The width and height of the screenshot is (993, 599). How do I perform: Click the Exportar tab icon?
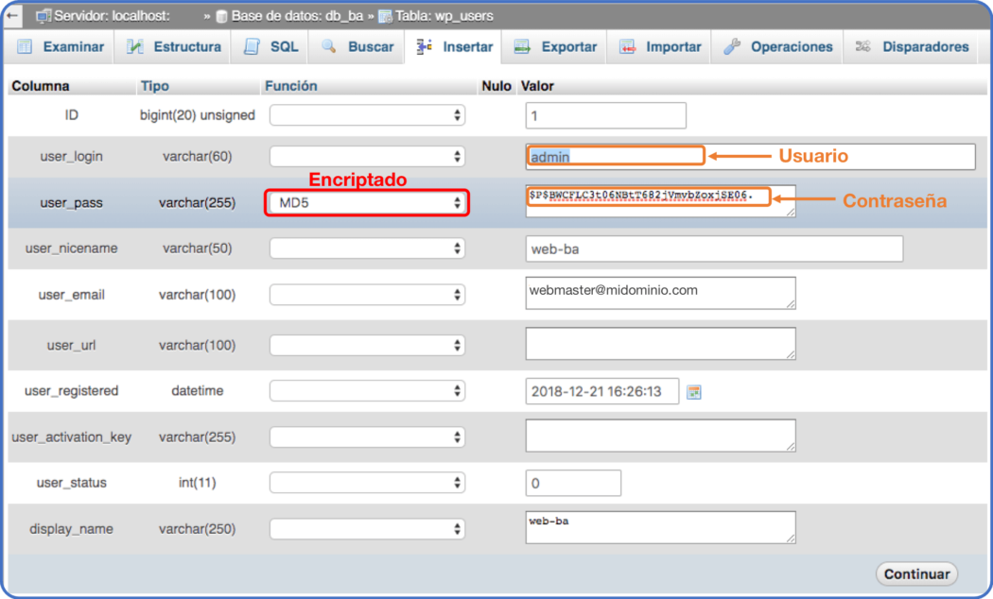pos(522,46)
